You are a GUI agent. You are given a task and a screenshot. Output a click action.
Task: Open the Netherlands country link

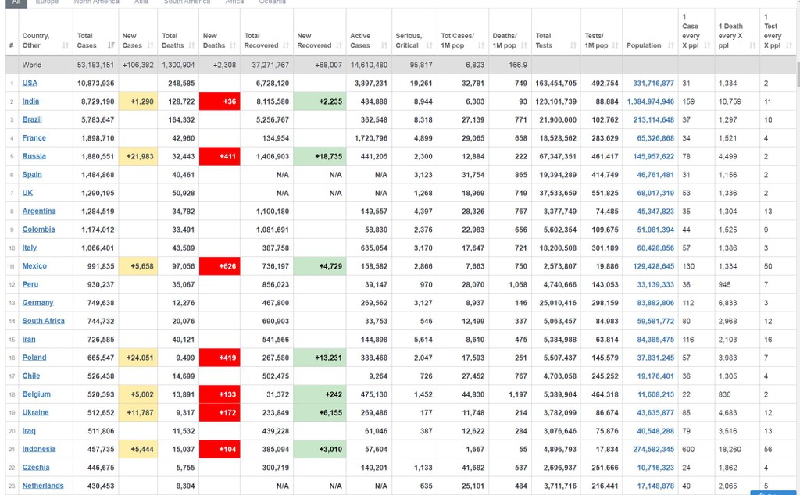43,486
